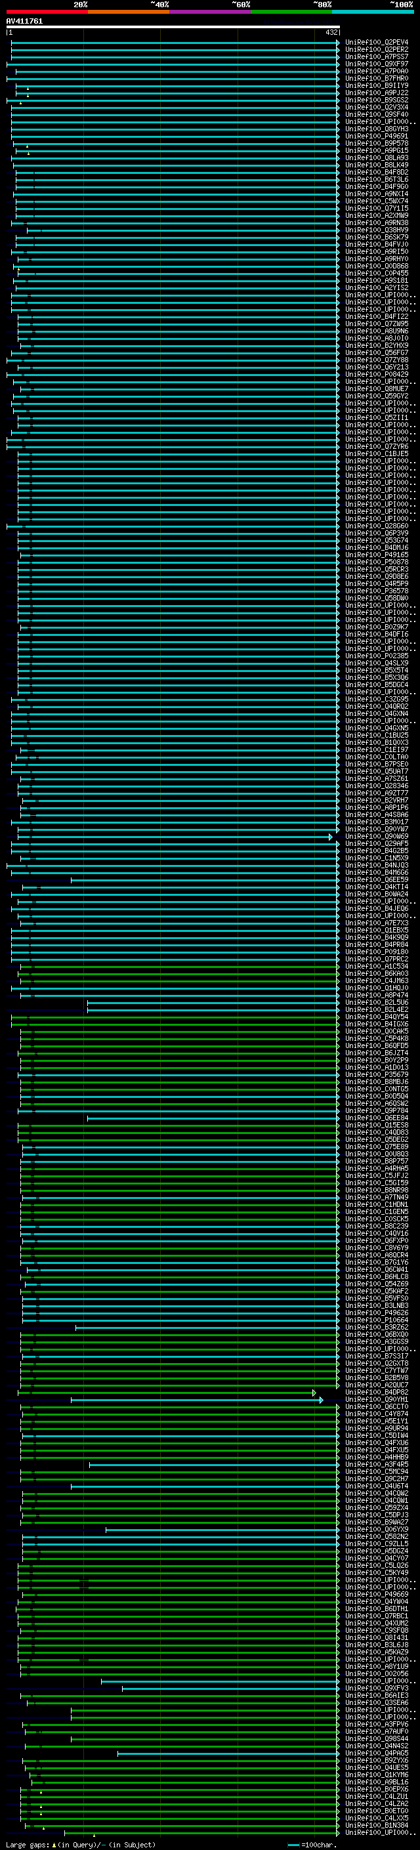Click the UniRef100_B4NJQ3 label
Screen dimensions: 420x1850
click(x=376, y=866)
